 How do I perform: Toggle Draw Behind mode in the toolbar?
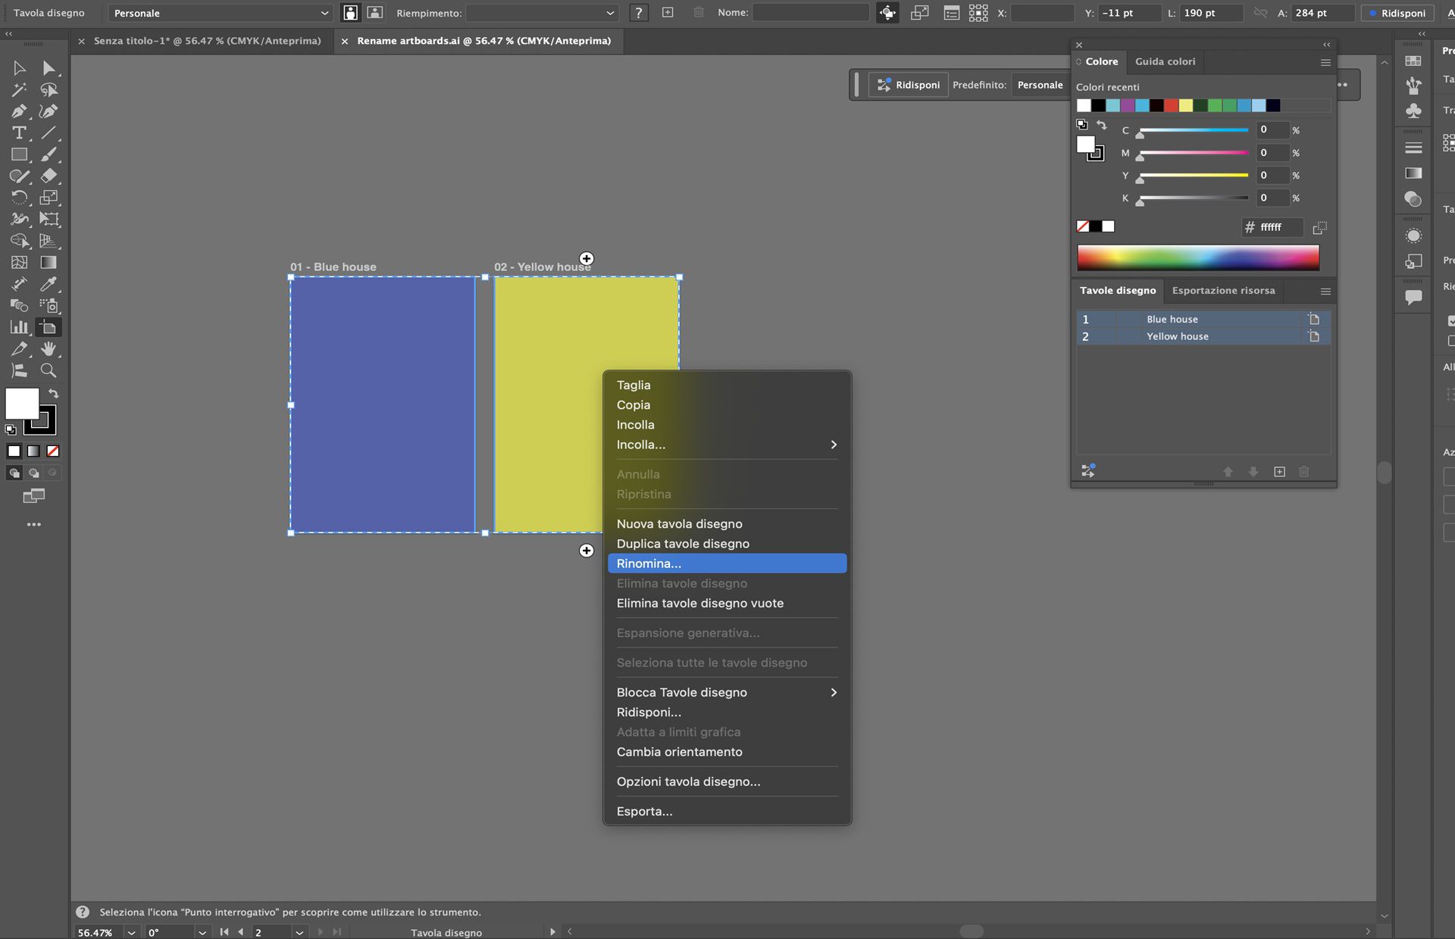[x=33, y=473]
